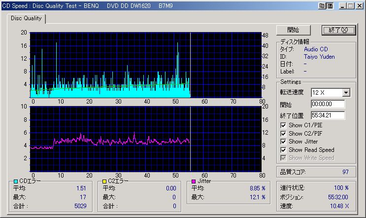The image size is (366, 218).
Task: Click the start position field 00:00.00
Action: [328, 105]
